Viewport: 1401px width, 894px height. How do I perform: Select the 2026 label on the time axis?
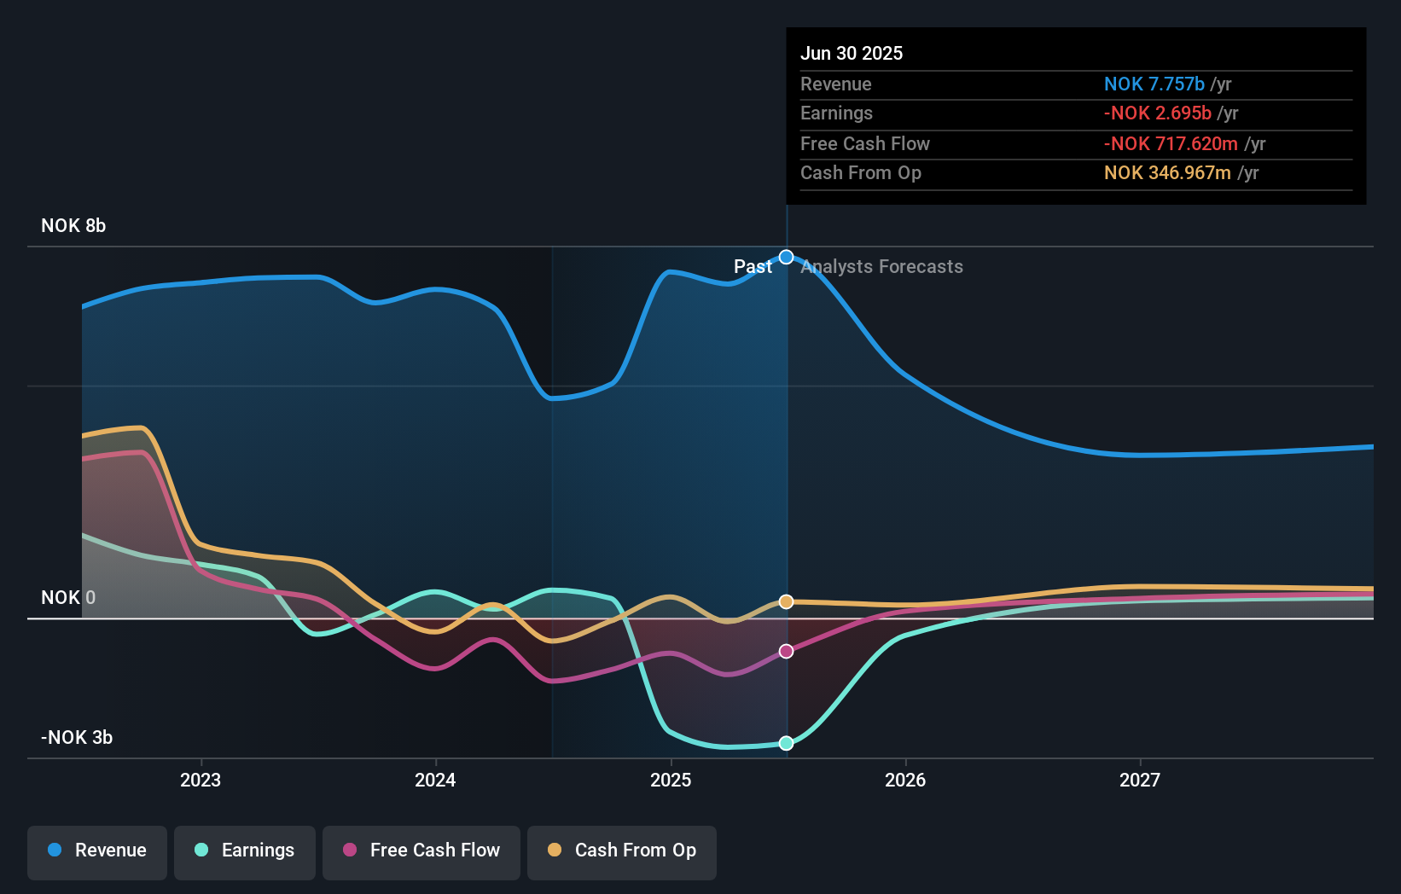point(906,780)
